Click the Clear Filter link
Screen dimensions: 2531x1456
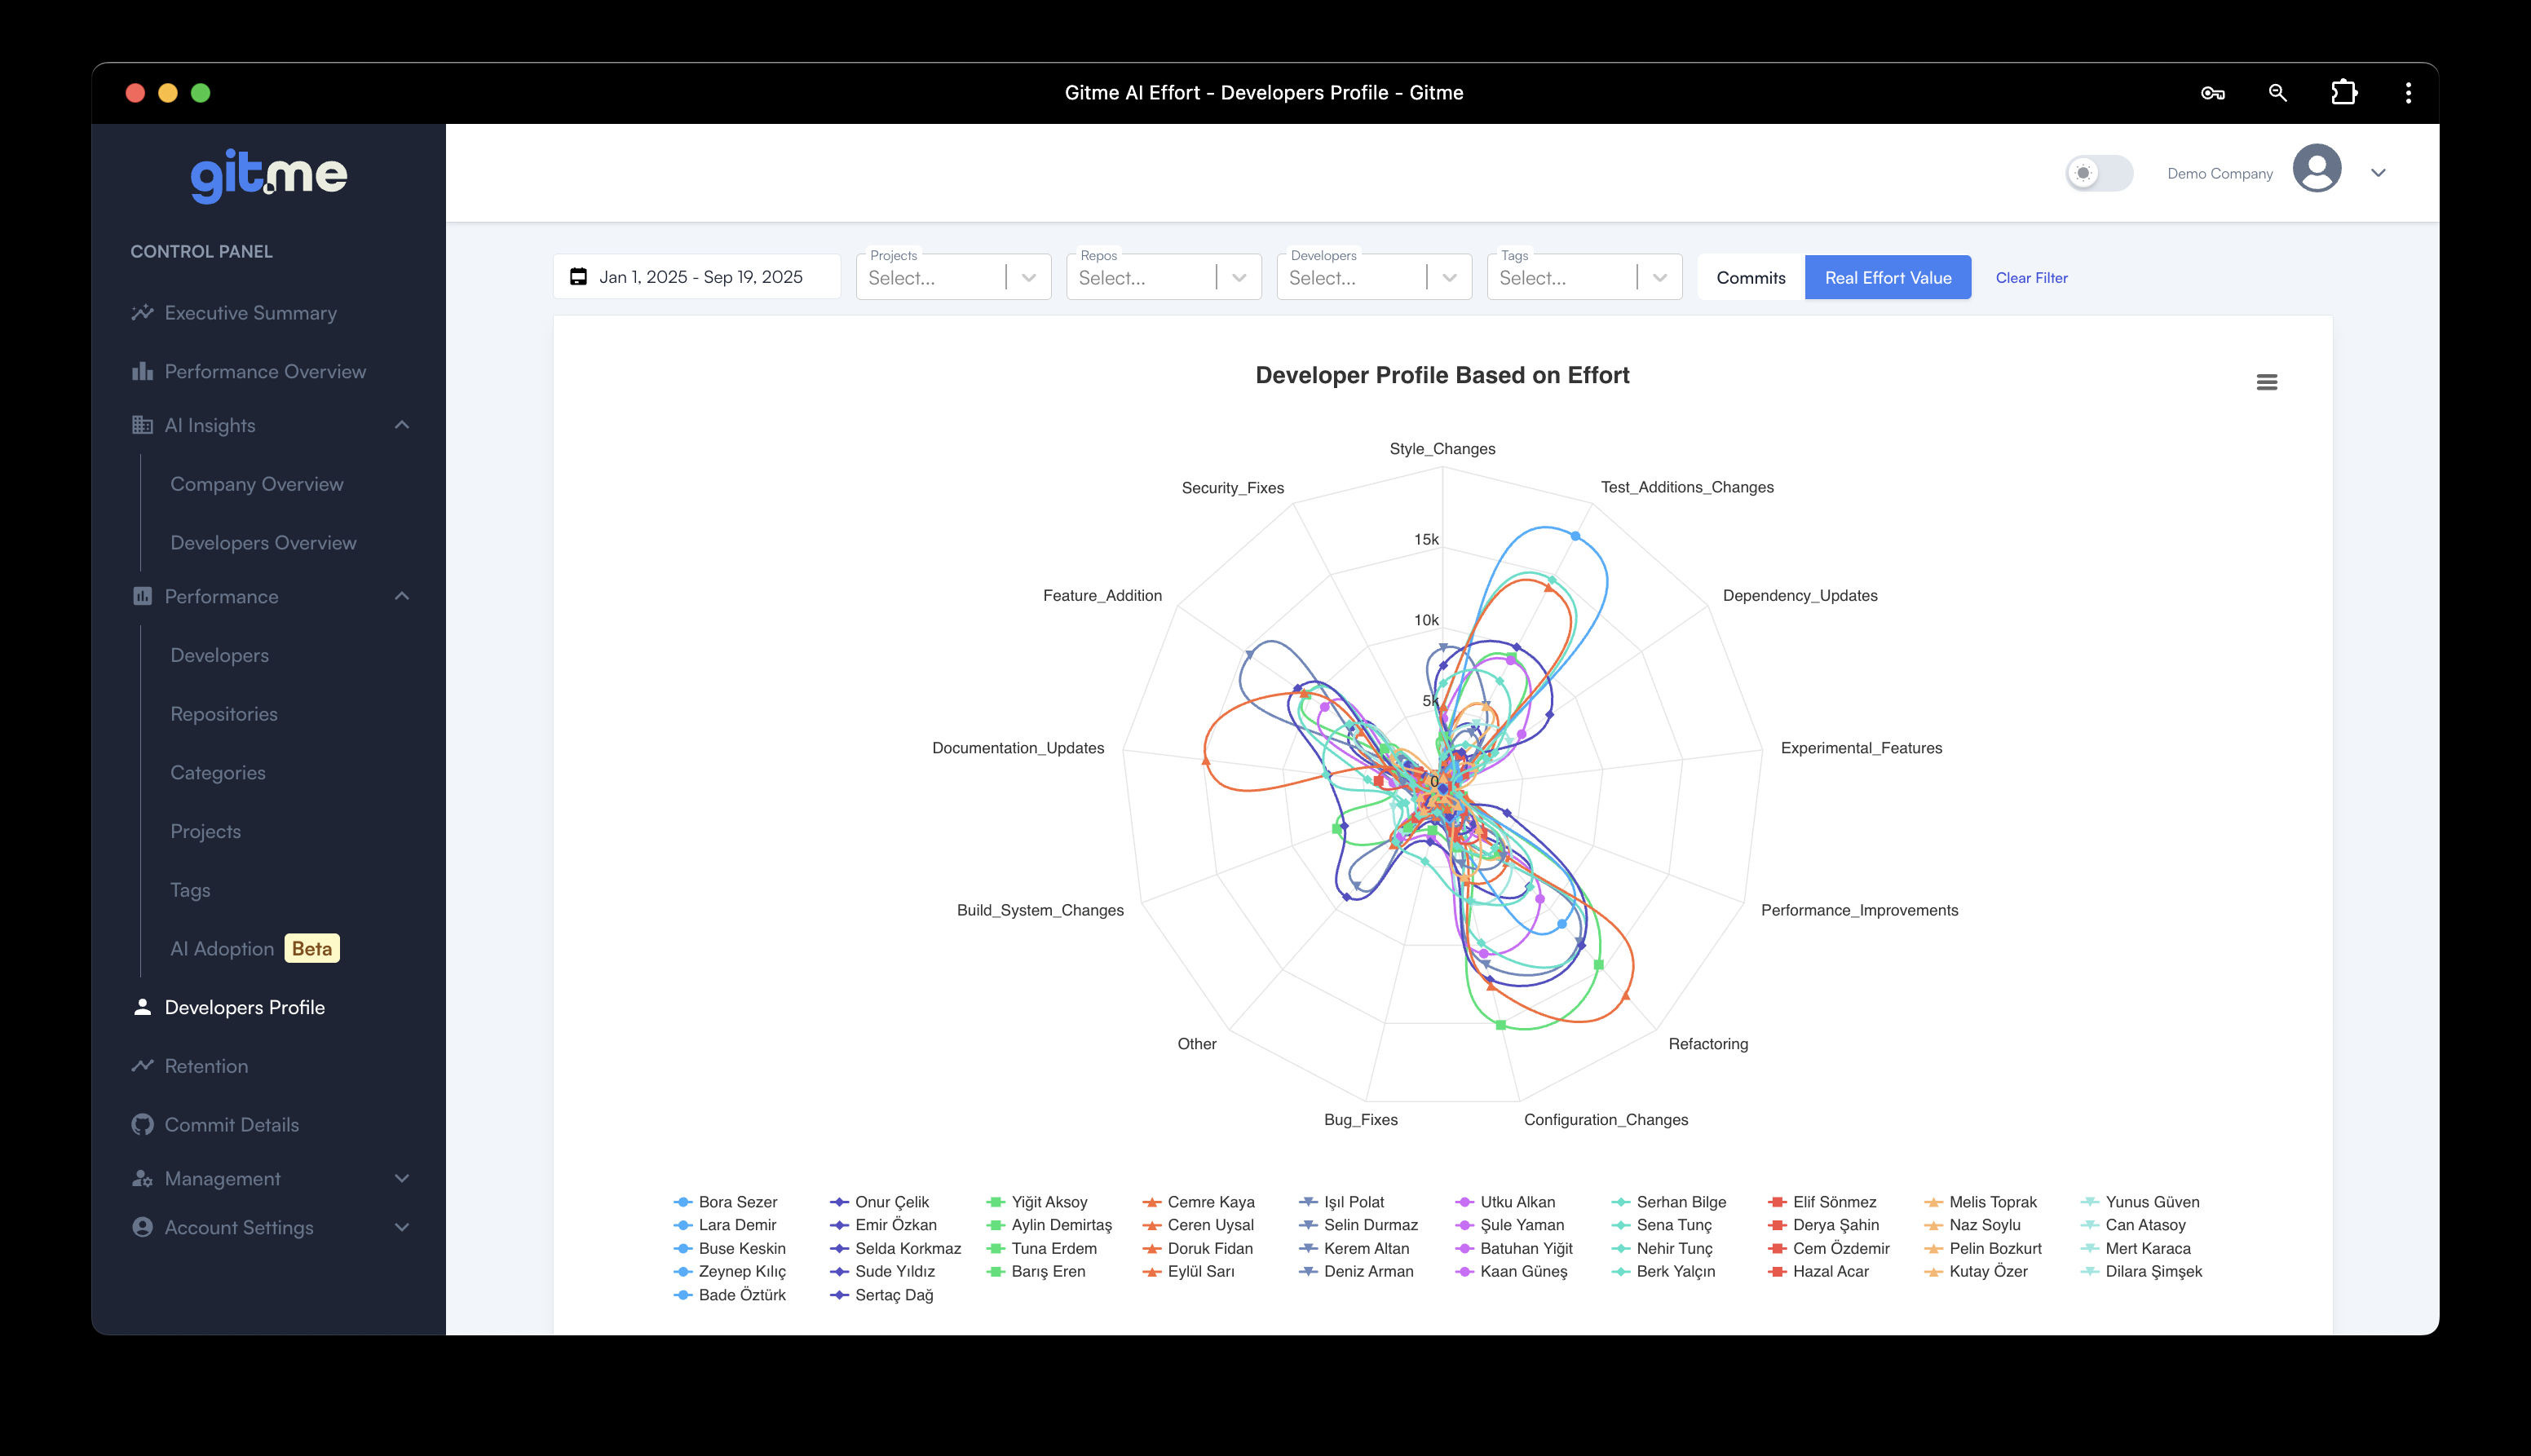coord(2031,278)
